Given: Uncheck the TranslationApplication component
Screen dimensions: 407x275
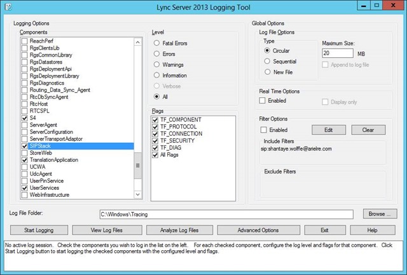Looking at the screenshot, I should pyautogui.click(x=25, y=160).
